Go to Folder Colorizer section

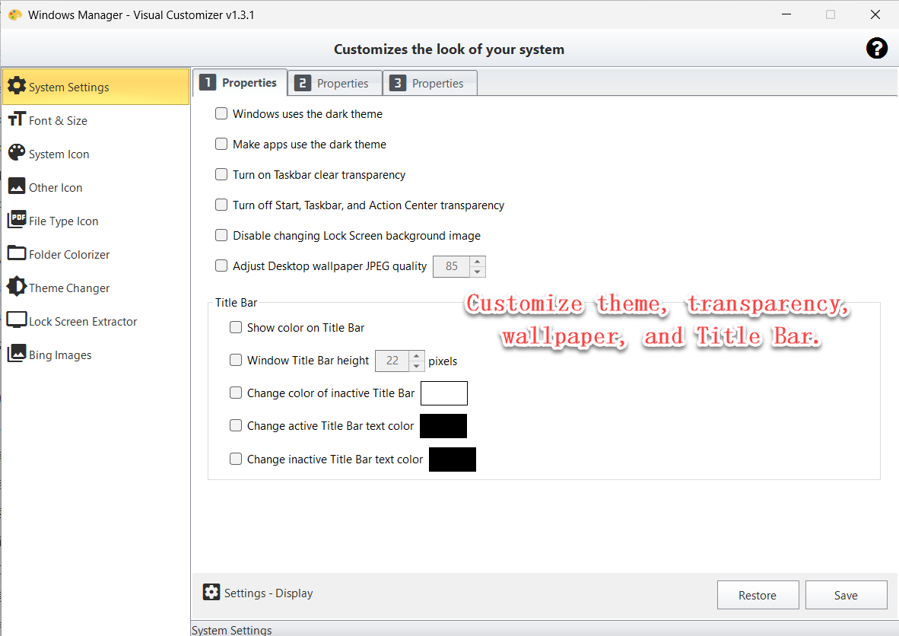click(x=96, y=254)
